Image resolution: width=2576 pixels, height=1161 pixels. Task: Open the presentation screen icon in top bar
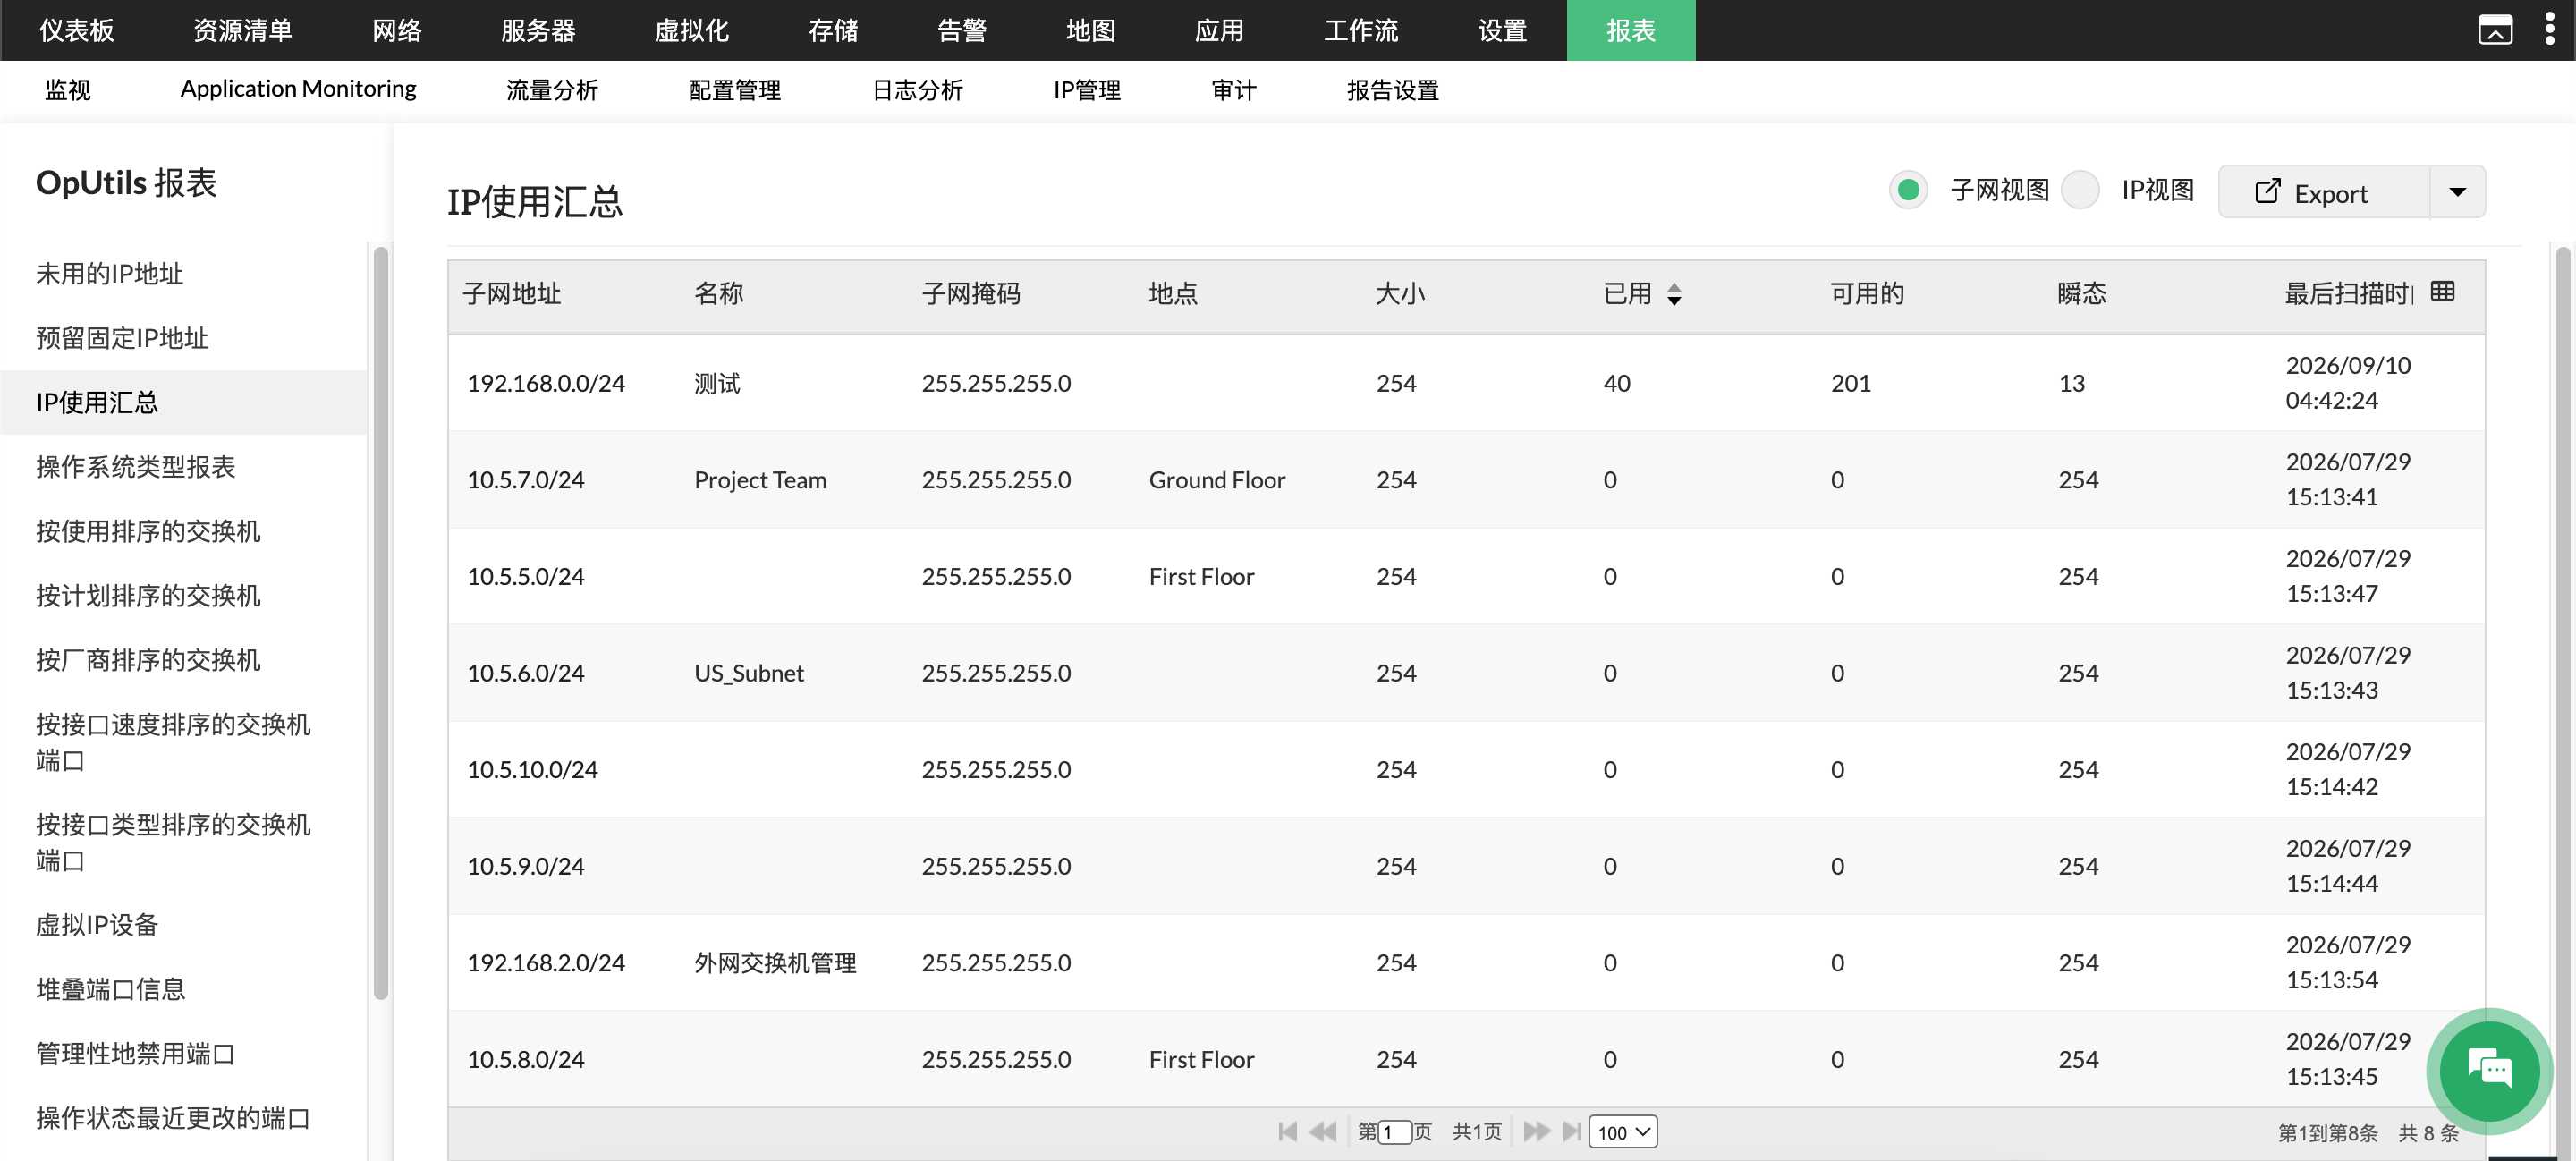2495,30
